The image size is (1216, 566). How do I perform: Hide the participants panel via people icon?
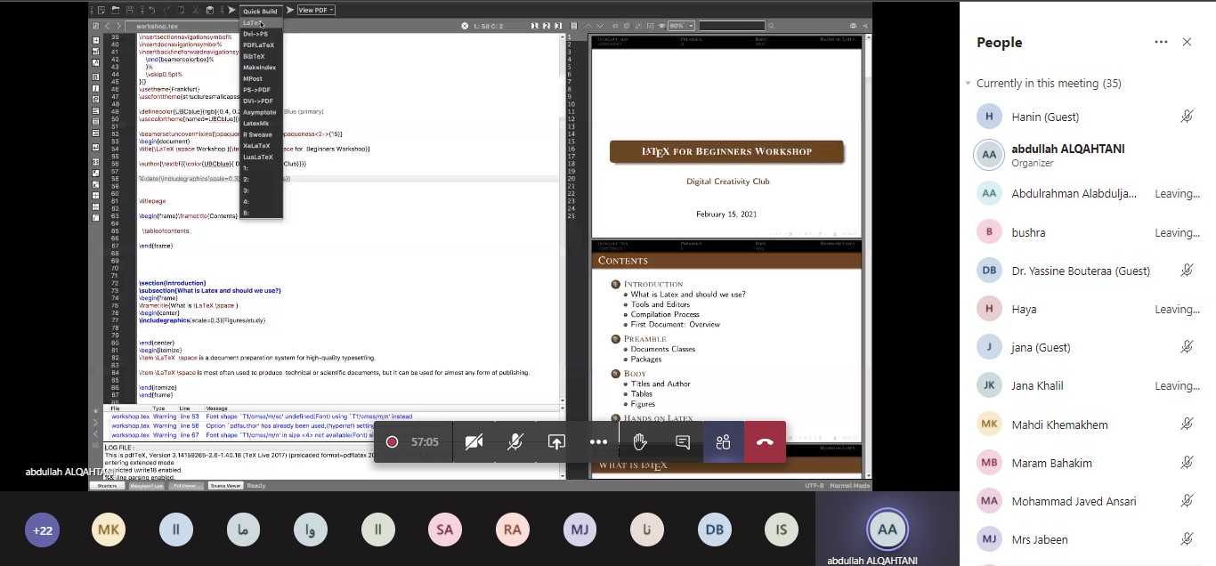tap(723, 442)
